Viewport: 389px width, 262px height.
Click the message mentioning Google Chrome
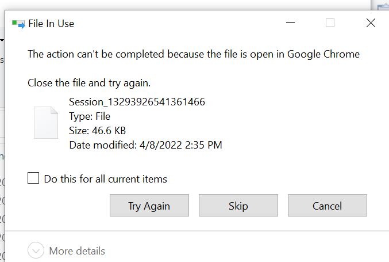[194, 54]
